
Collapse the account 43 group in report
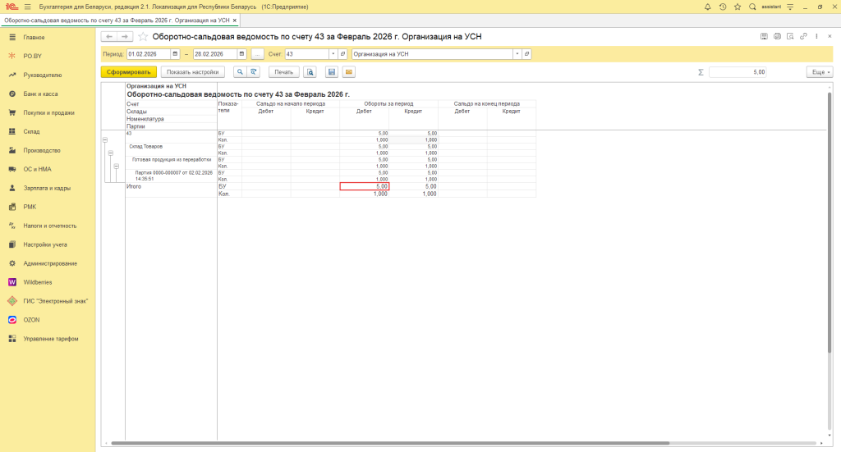[105, 140]
